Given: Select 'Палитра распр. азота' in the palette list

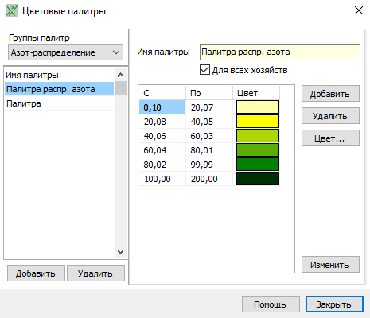Looking at the screenshot, I should click(59, 89).
